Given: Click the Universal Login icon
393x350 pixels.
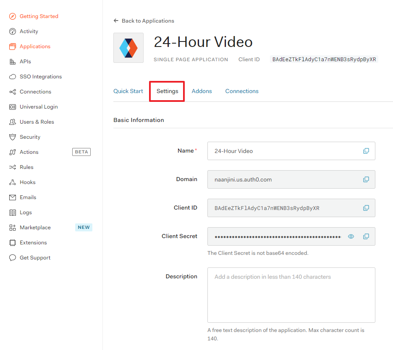Looking at the screenshot, I should pyautogui.click(x=13, y=107).
